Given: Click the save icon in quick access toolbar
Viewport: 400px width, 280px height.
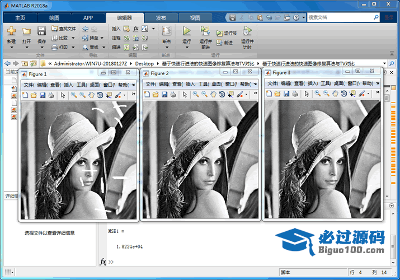Looking at the screenshot, I should [x=232, y=17].
